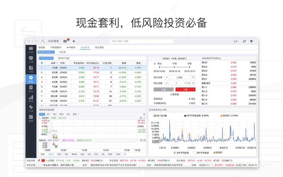Click the 借出5 quote row 3.020
The height and width of the screenshot is (177, 283).
click(x=229, y=63)
